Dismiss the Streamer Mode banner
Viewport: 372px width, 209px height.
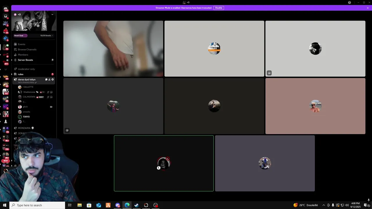368,8
